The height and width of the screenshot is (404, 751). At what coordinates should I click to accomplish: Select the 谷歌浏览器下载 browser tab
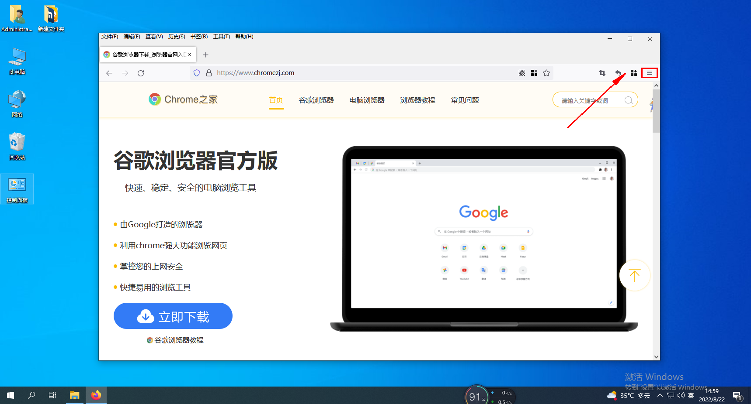(148, 55)
